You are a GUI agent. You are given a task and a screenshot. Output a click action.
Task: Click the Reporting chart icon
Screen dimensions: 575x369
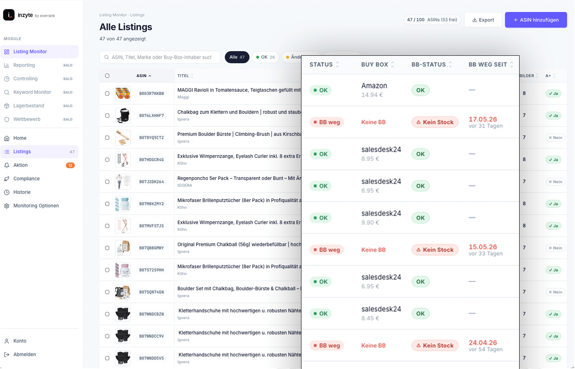pyautogui.click(x=7, y=65)
